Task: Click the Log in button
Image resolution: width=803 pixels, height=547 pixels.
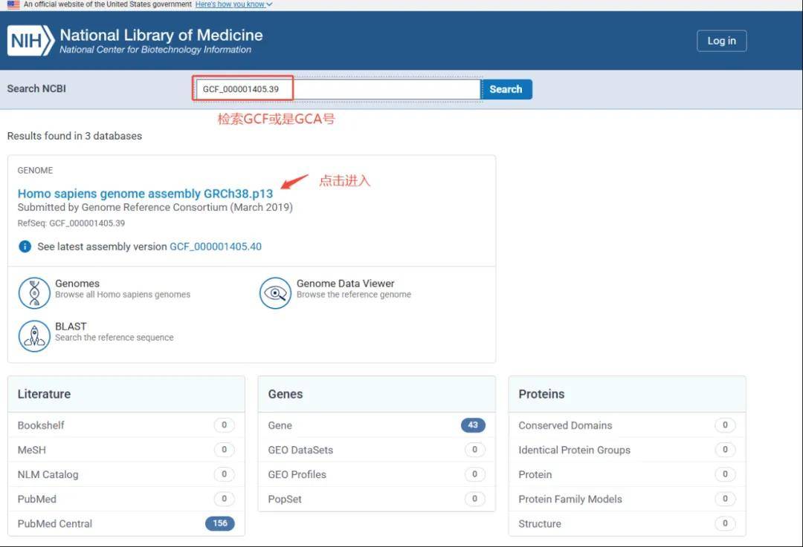Action: click(721, 41)
